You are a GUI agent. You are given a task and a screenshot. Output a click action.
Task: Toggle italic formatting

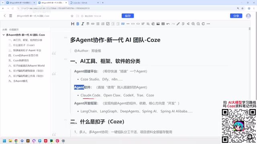(x=83, y=24)
